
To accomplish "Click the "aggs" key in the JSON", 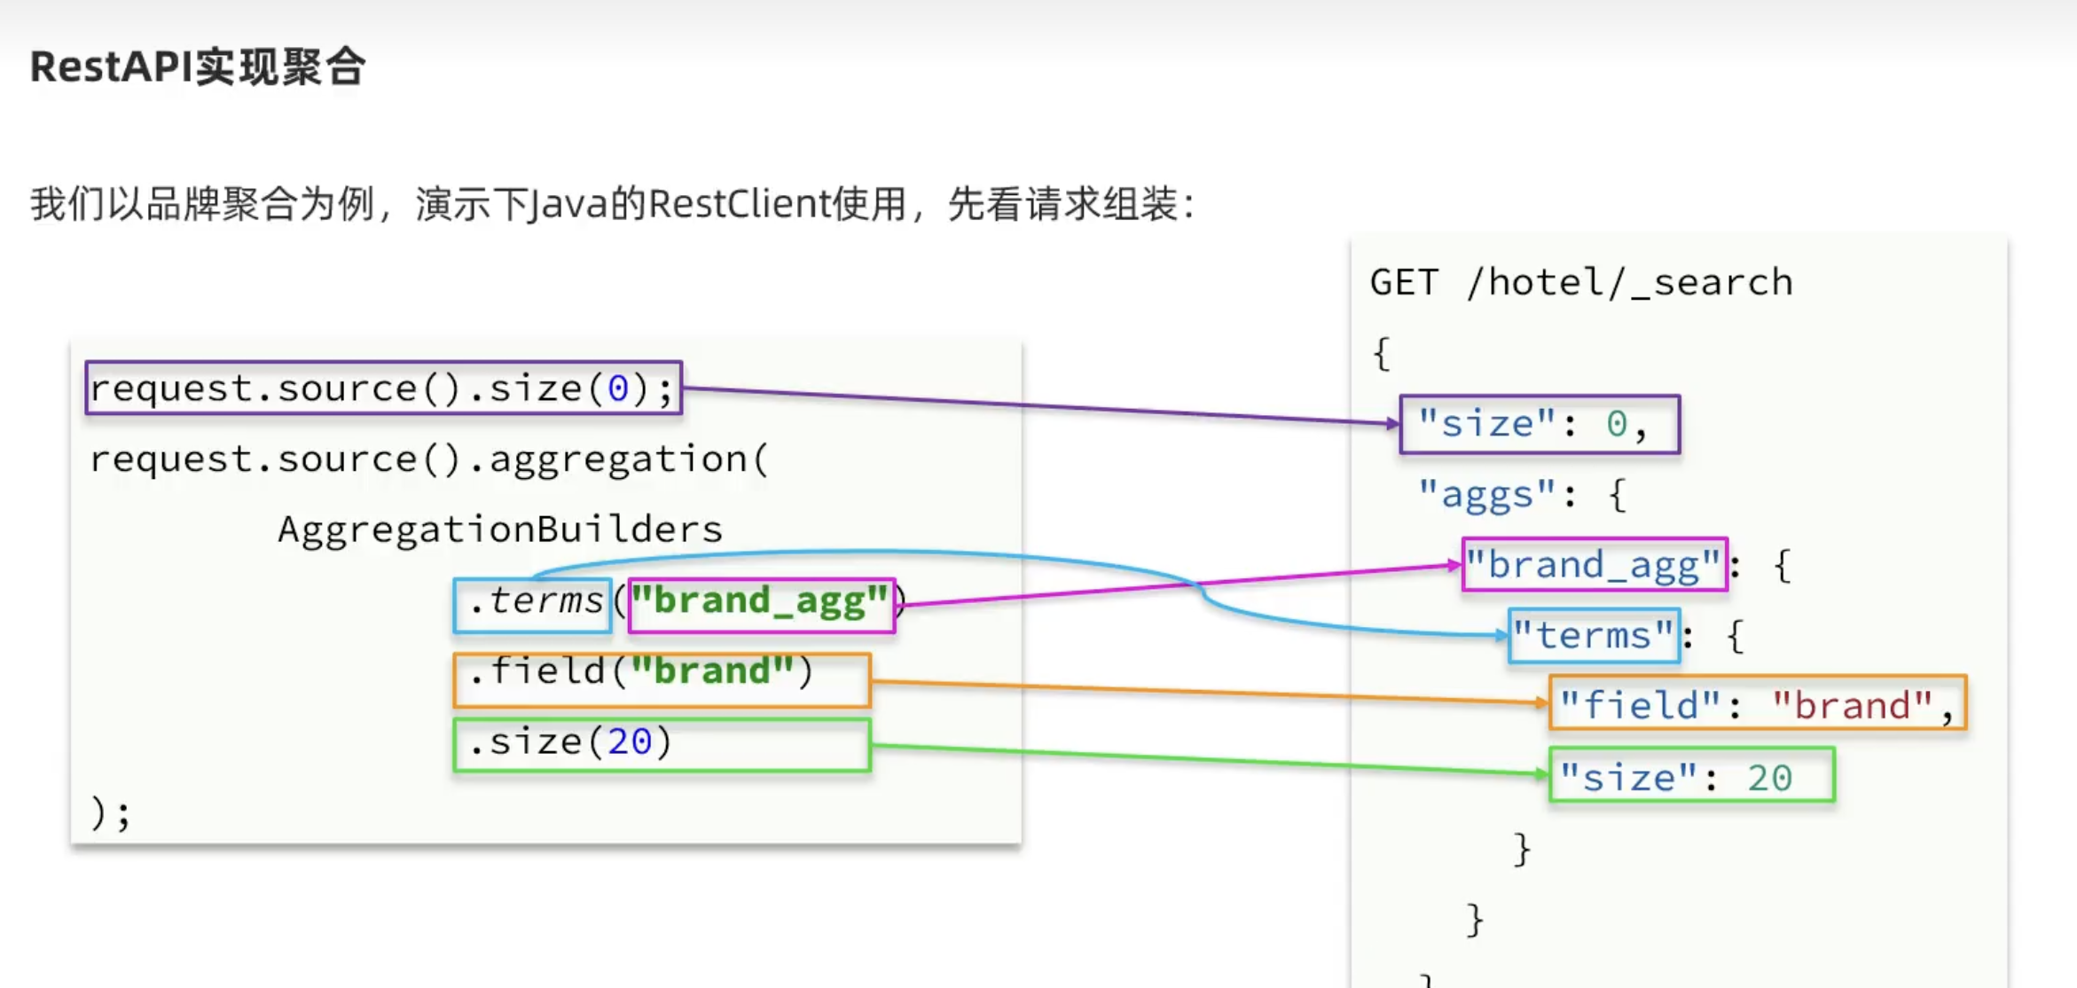I will pos(1487,495).
